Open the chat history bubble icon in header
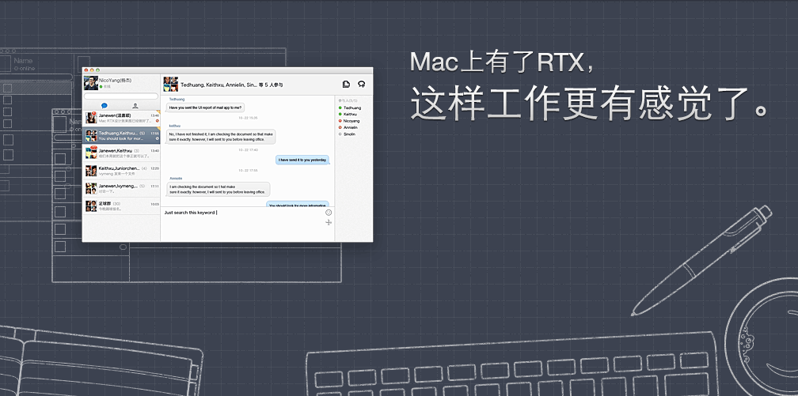 point(362,84)
